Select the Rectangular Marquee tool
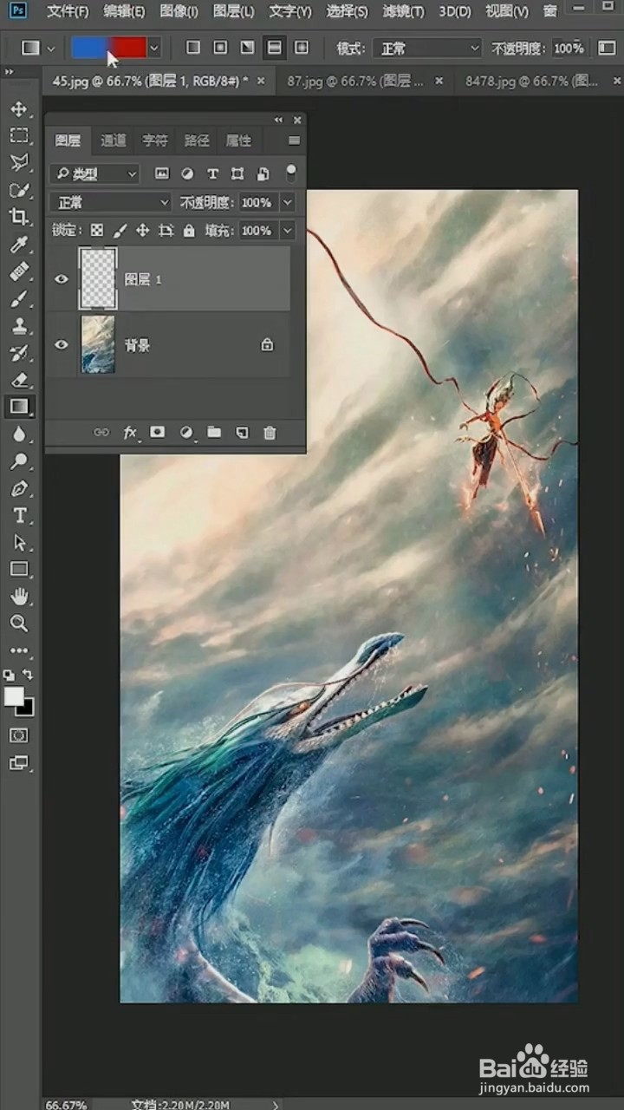Image resolution: width=624 pixels, height=1110 pixels. pos(19,136)
